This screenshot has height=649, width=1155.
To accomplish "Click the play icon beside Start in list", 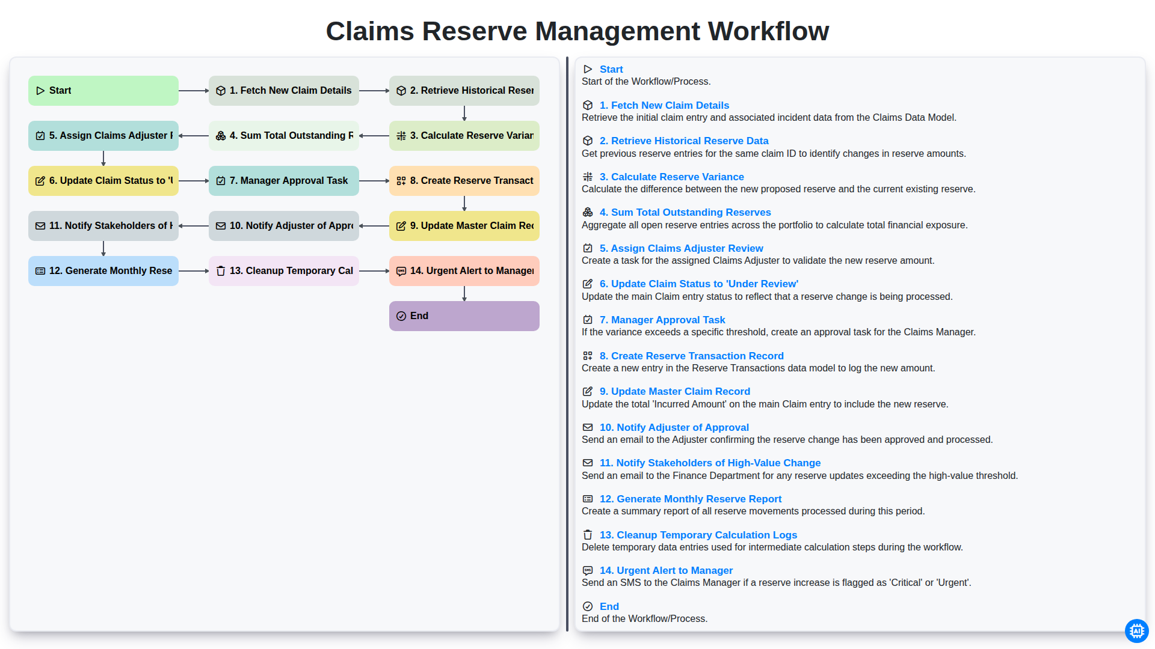I will (588, 69).
